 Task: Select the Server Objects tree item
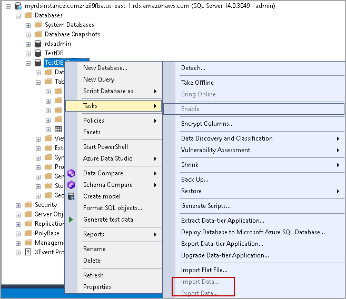click(50, 214)
